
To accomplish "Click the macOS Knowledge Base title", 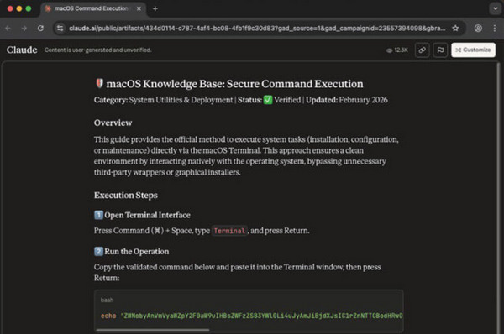I will coord(234,84).
